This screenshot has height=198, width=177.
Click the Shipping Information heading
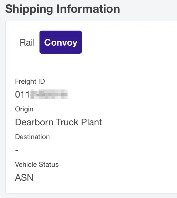[63, 9]
